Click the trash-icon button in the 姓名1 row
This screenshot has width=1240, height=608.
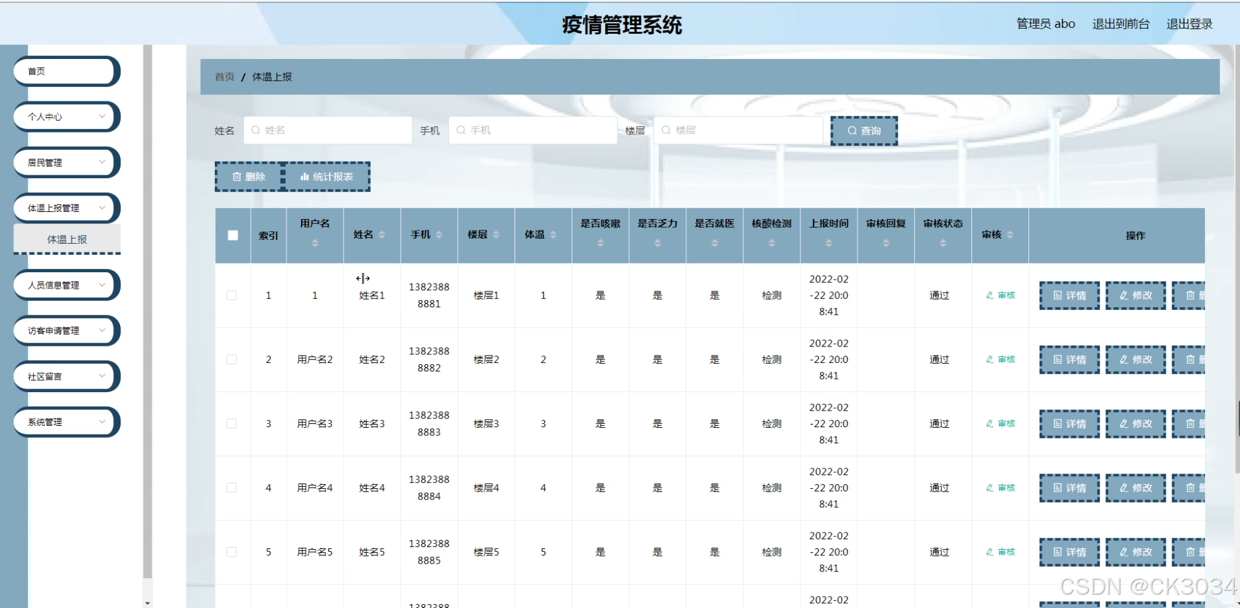(1188, 295)
